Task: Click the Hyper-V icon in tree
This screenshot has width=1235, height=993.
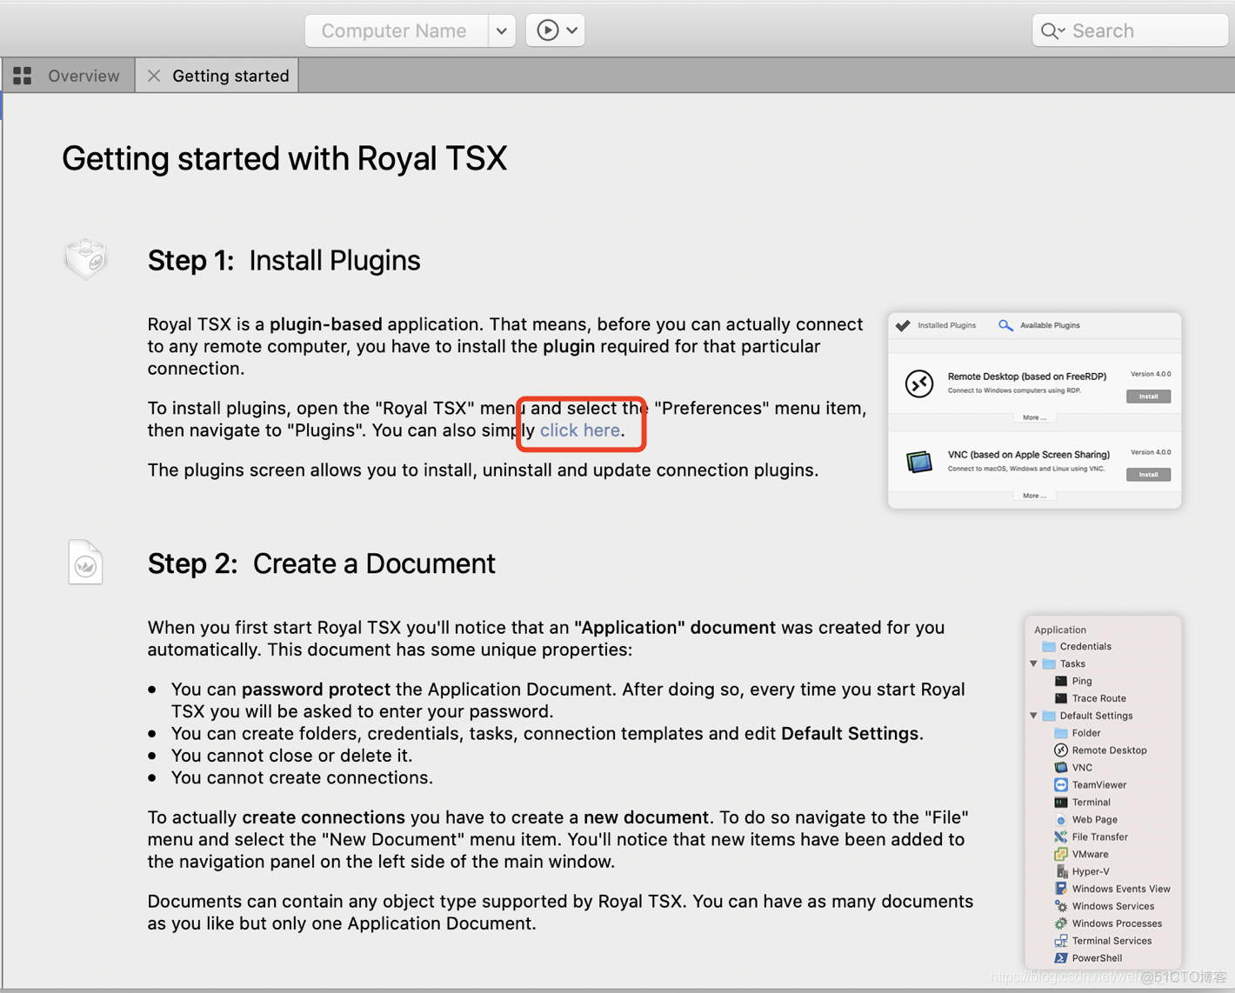Action: 1061,871
